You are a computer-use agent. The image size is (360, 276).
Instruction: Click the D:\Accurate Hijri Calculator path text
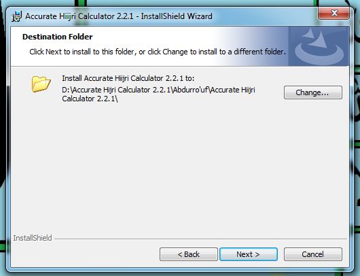pos(158,90)
